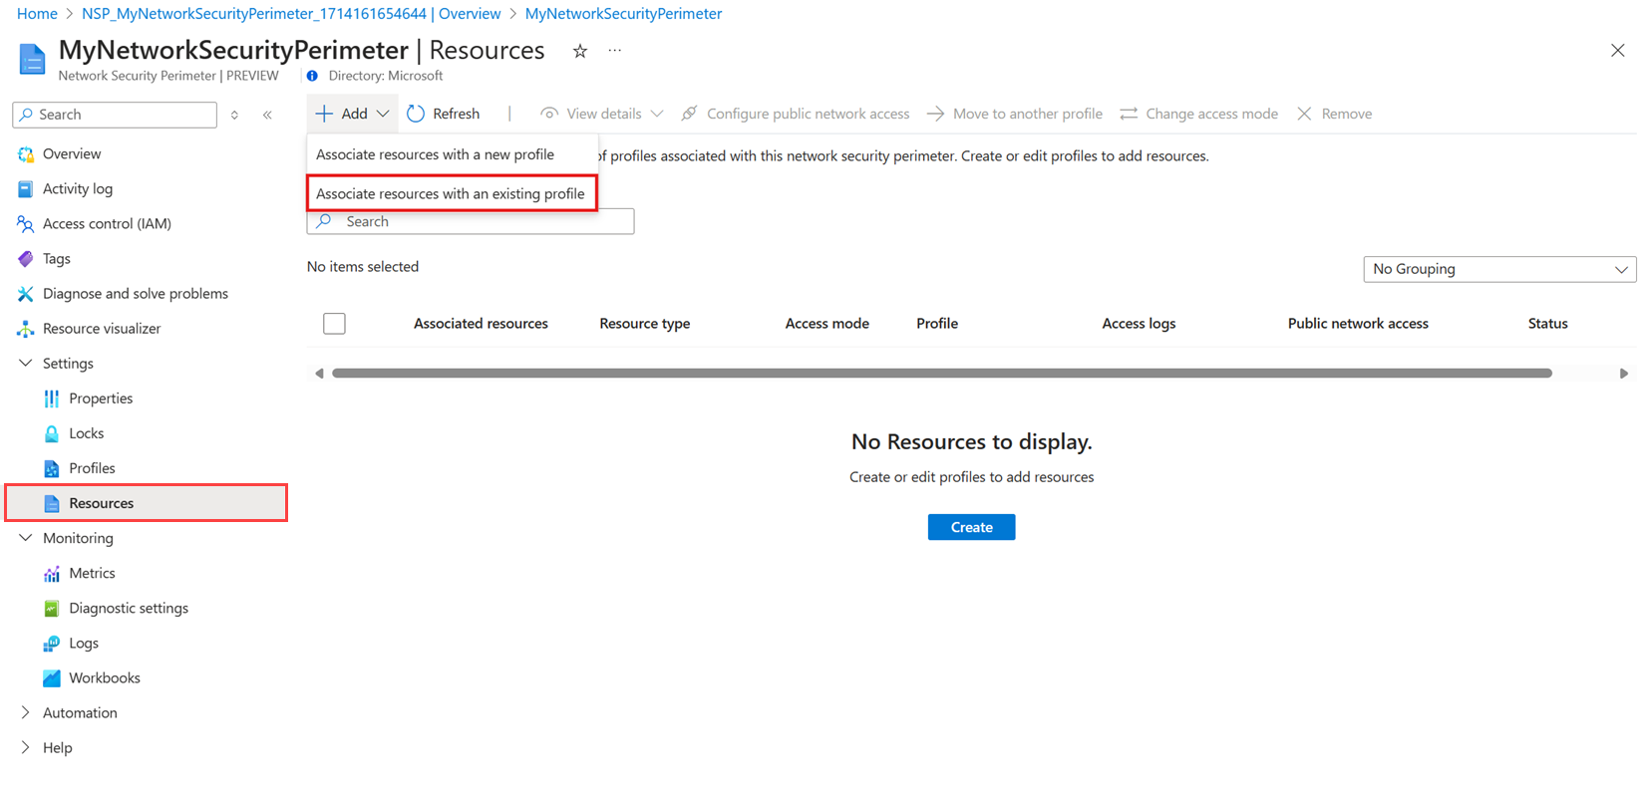The image size is (1642, 795).
Task: Open Access control (IAM) from sidebar
Action: click(107, 223)
